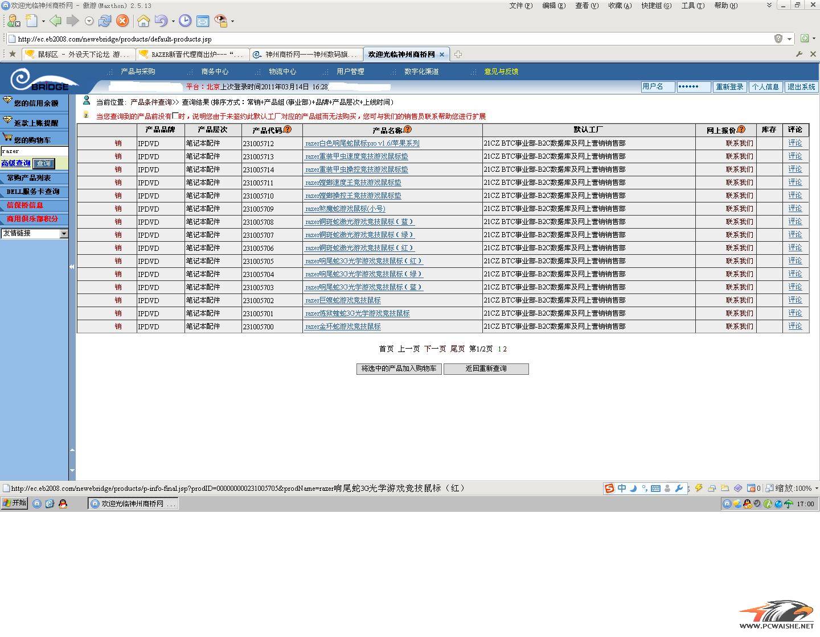Click the favorites star icon
Screen dimensions: 820x637
[12, 54]
